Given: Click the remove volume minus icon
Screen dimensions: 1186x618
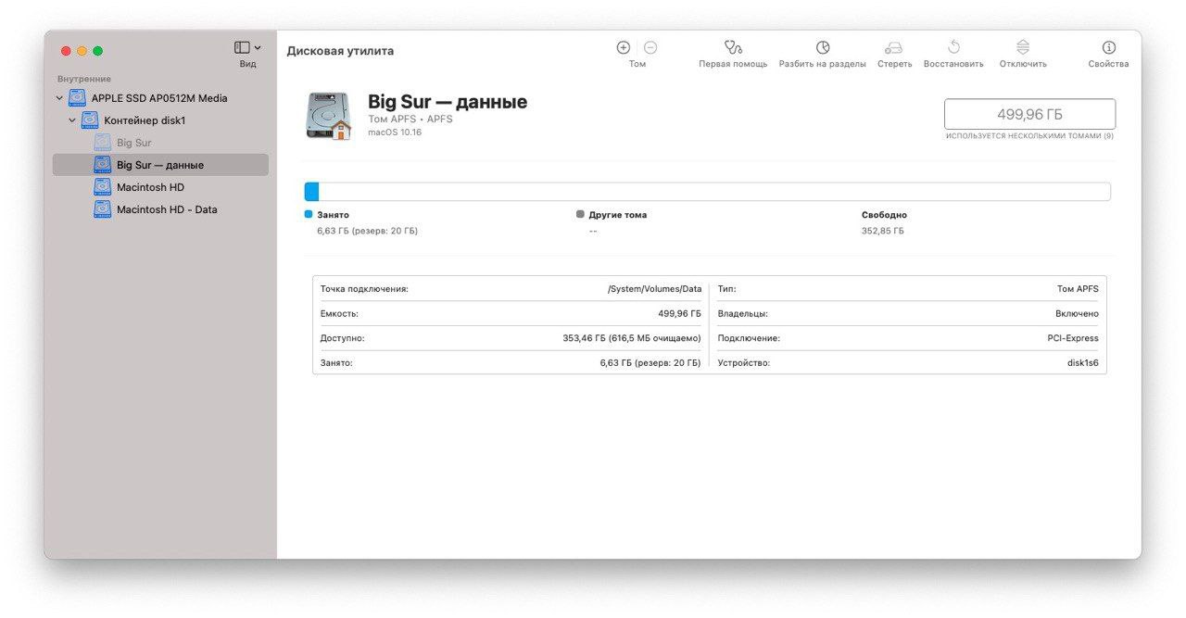Looking at the screenshot, I should (650, 47).
